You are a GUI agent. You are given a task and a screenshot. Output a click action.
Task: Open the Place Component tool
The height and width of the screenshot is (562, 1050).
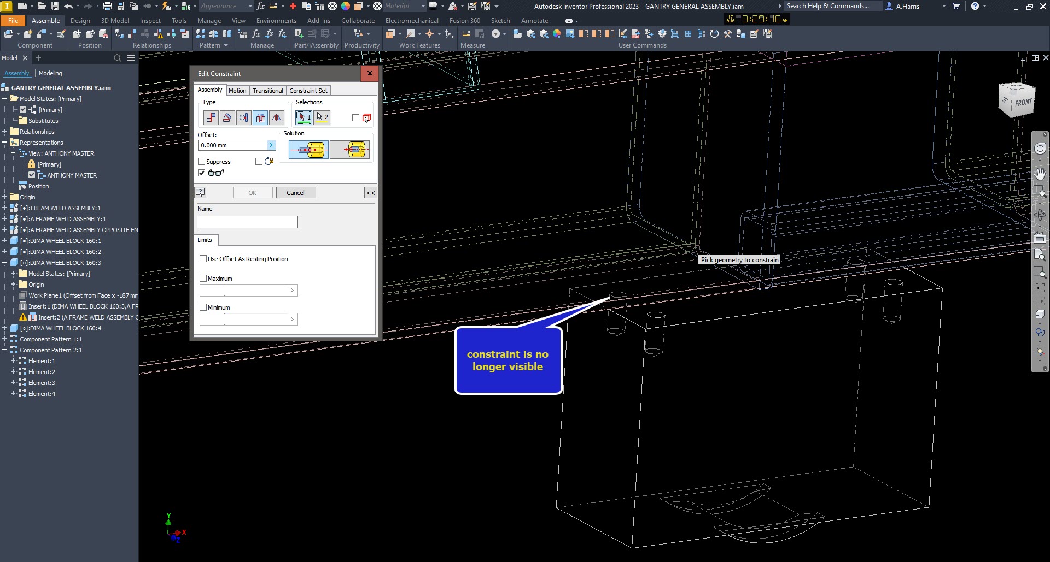pos(10,34)
